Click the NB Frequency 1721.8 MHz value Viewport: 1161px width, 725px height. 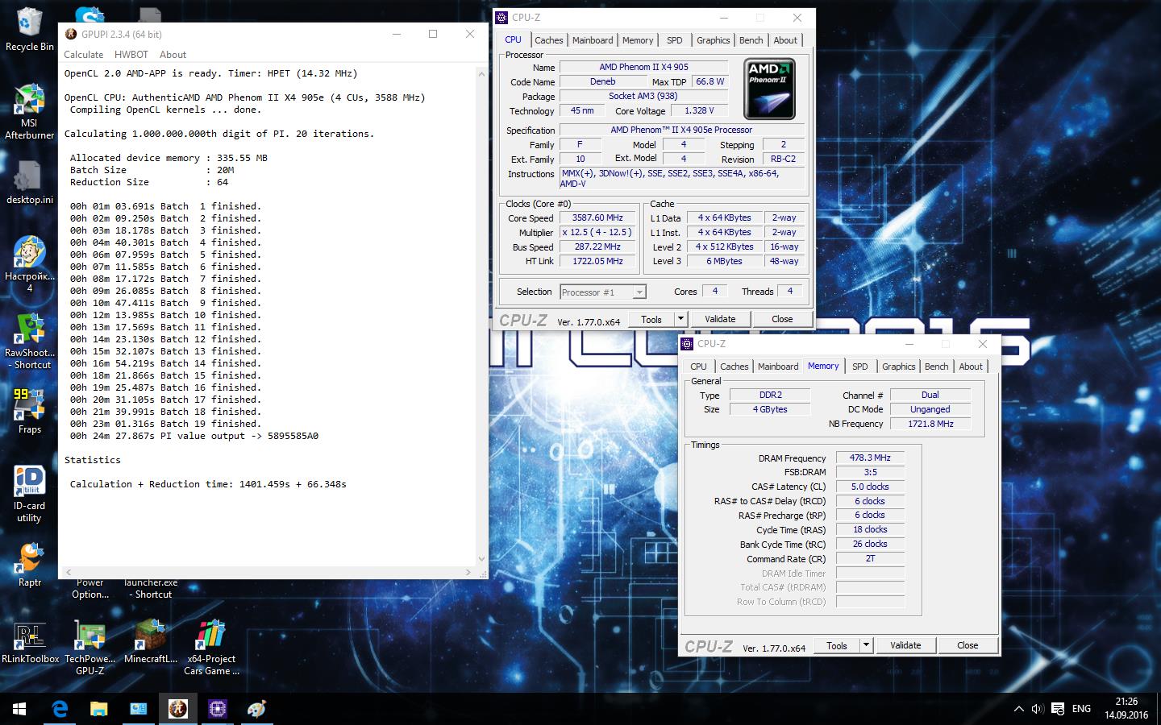point(930,424)
